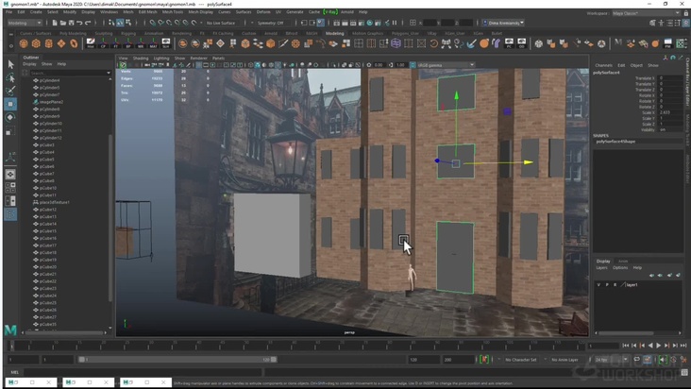Image resolution: width=691 pixels, height=389 pixels.
Task: Select the purple lattice shelf icon
Action: [x=396, y=43]
